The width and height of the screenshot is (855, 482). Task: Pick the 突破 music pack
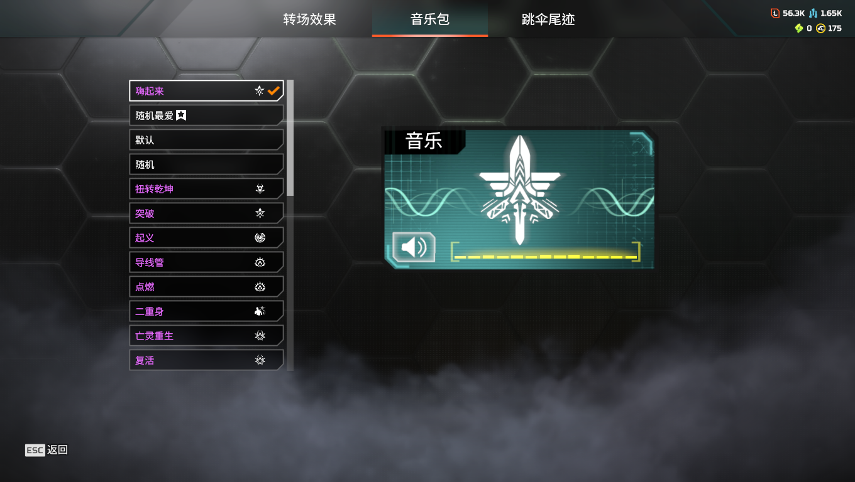[206, 213]
